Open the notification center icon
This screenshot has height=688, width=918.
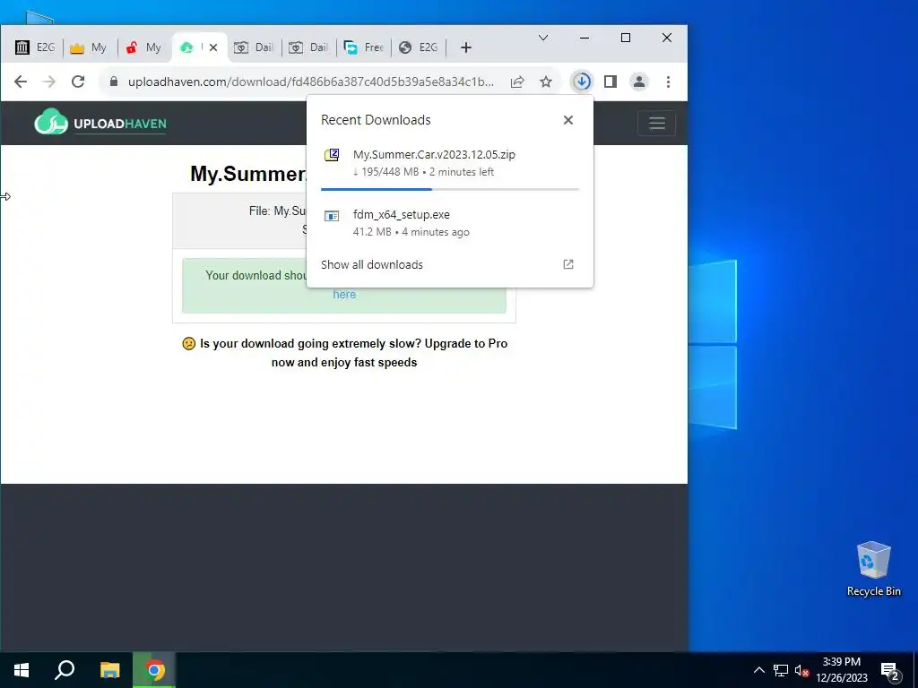tap(890, 670)
